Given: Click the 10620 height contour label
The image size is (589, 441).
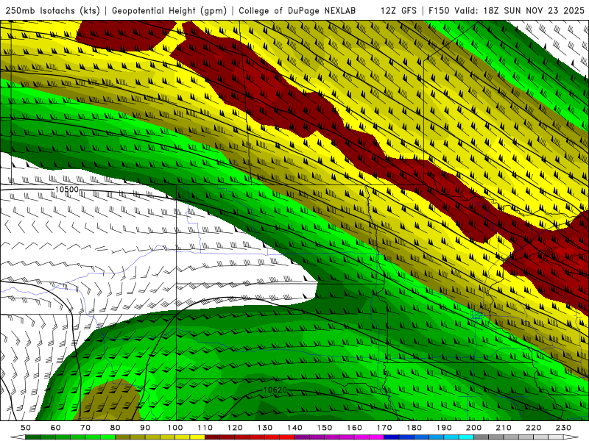Looking at the screenshot, I should 275,390.
